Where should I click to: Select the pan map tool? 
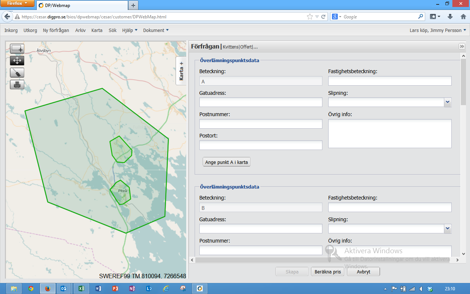coord(17,61)
